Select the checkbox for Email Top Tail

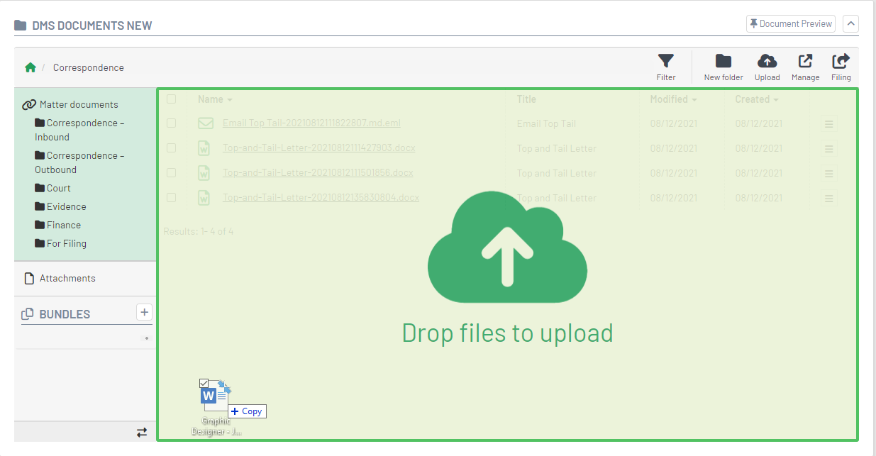pos(171,123)
